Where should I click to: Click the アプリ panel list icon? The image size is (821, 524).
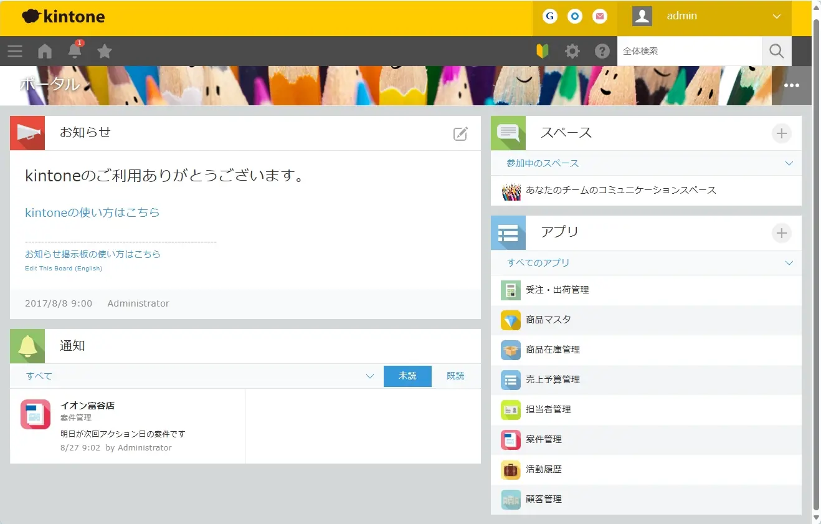[x=508, y=233]
